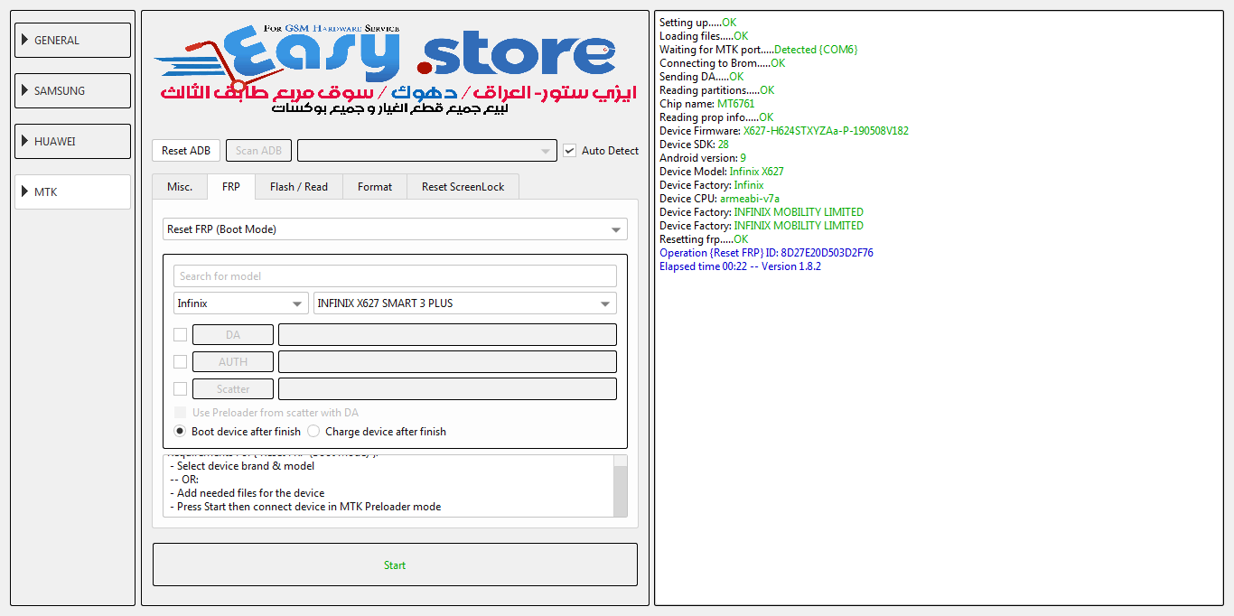
Task: Click the Operation {Reset FRP} ID line
Action: [x=766, y=253]
